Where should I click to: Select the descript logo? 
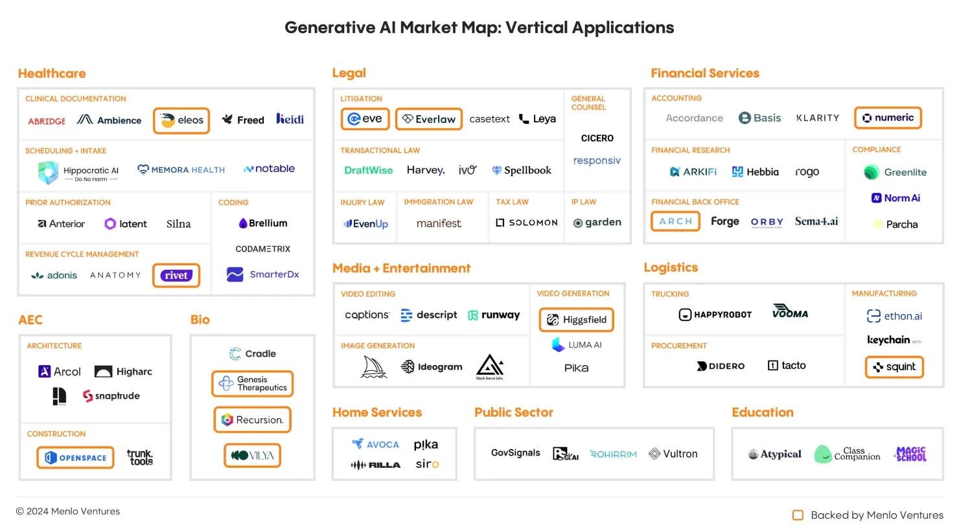(x=429, y=315)
